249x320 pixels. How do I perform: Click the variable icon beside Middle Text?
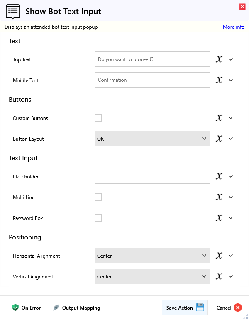pos(219,80)
